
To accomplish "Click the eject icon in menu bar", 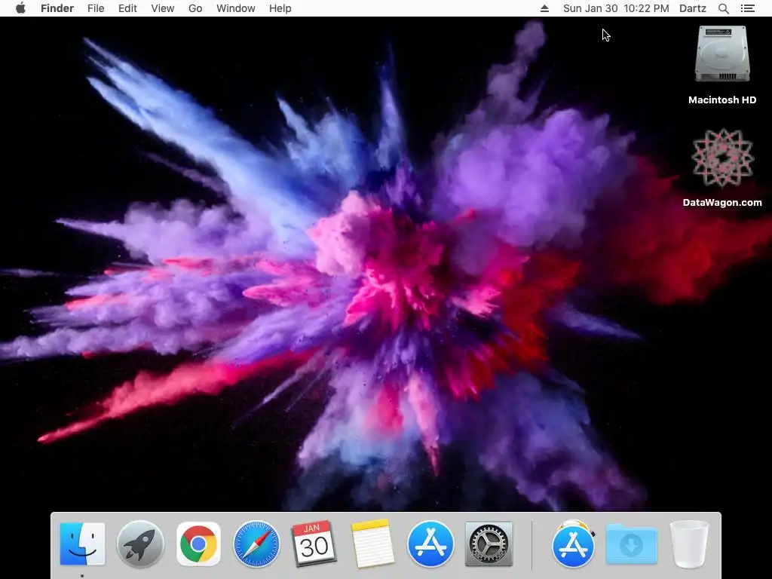I will [x=544, y=8].
